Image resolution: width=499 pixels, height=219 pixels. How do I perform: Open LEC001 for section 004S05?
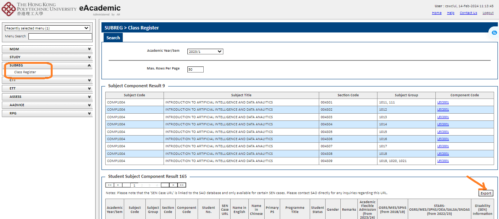(x=443, y=132)
